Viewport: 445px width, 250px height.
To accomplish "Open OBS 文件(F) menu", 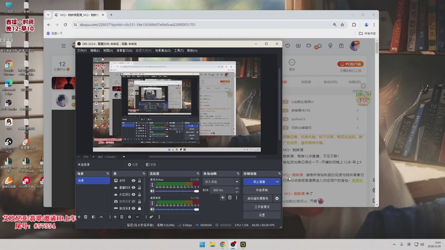I will click(82, 51).
